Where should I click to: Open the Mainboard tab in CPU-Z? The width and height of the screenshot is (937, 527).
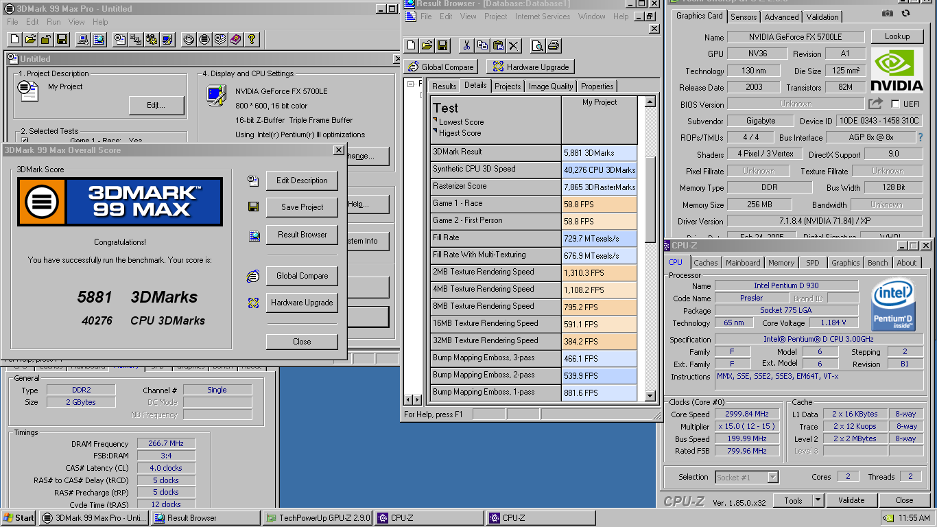pyautogui.click(x=743, y=263)
